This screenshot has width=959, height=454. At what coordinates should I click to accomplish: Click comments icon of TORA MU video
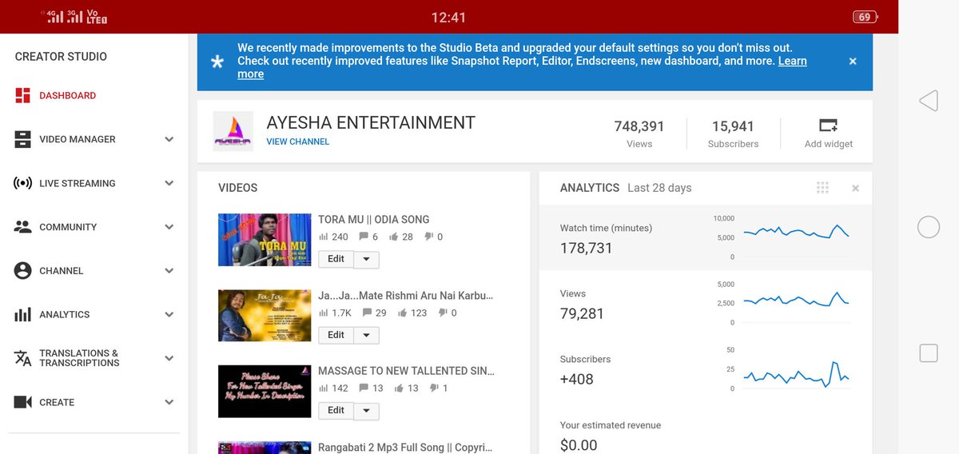(x=364, y=237)
